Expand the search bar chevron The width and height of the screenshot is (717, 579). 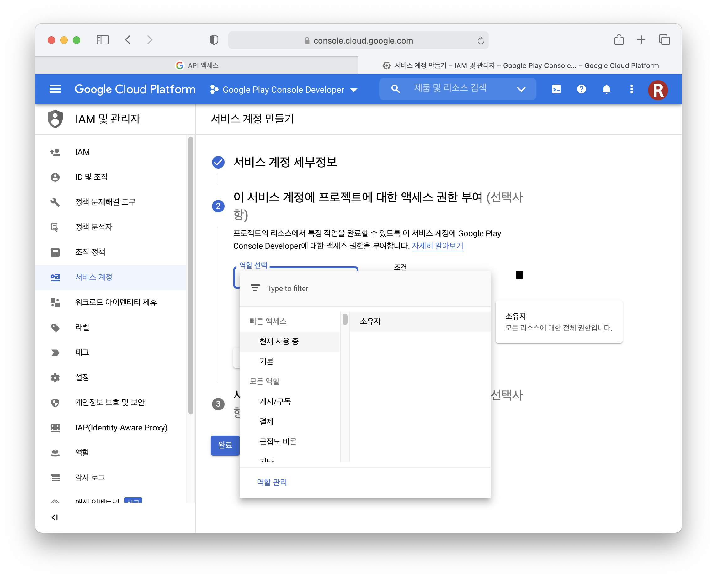[521, 89]
